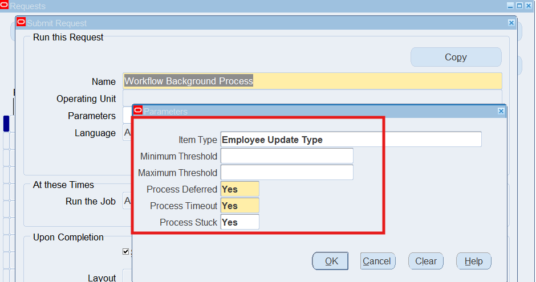536x282 pixels.
Task: Click the request Name field
Action: 312,81
